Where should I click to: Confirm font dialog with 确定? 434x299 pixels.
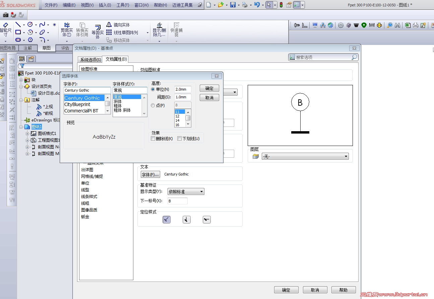(x=209, y=88)
